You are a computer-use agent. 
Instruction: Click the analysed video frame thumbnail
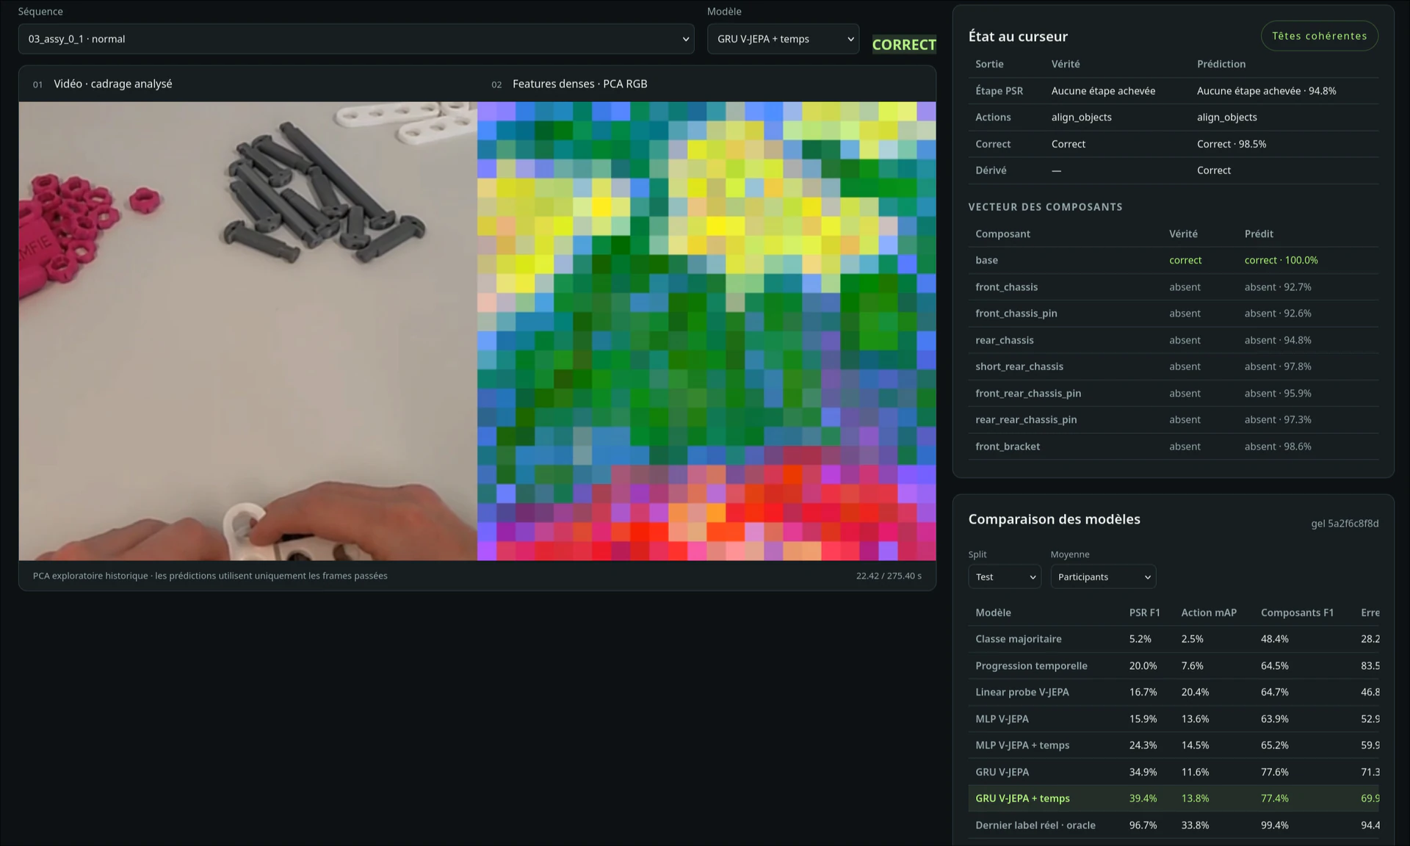pyautogui.click(x=248, y=331)
